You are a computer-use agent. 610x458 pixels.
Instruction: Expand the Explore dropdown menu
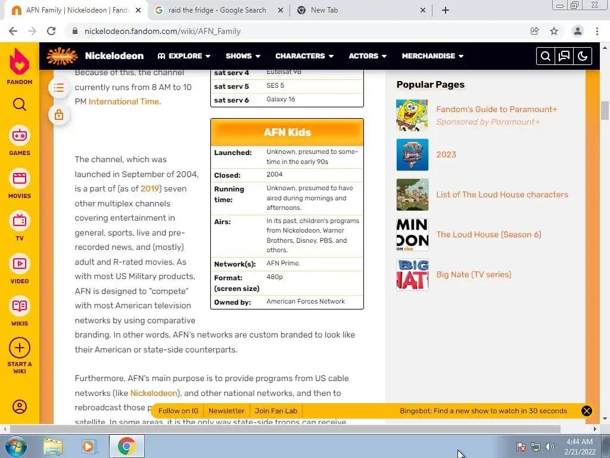pos(184,56)
